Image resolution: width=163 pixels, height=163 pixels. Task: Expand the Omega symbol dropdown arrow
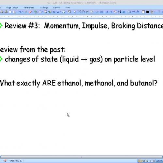[x=60, y=12]
